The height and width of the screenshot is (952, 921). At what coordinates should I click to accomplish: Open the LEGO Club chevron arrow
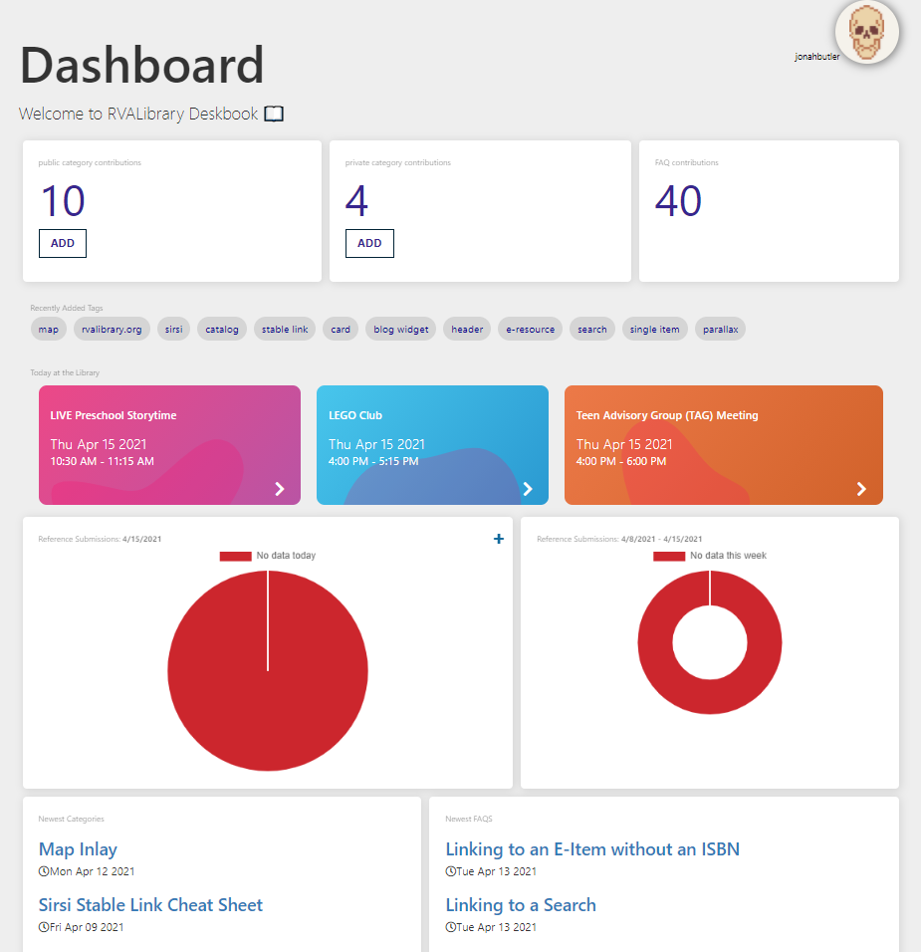tap(528, 489)
